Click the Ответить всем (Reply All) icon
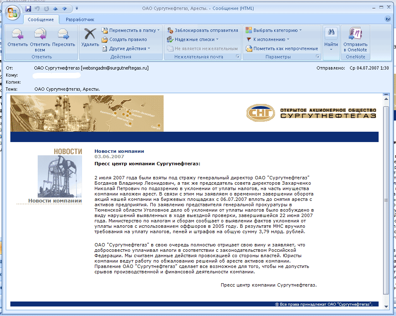Image resolution: width=396 pixels, height=316 pixels. pyautogui.click(x=40, y=34)
